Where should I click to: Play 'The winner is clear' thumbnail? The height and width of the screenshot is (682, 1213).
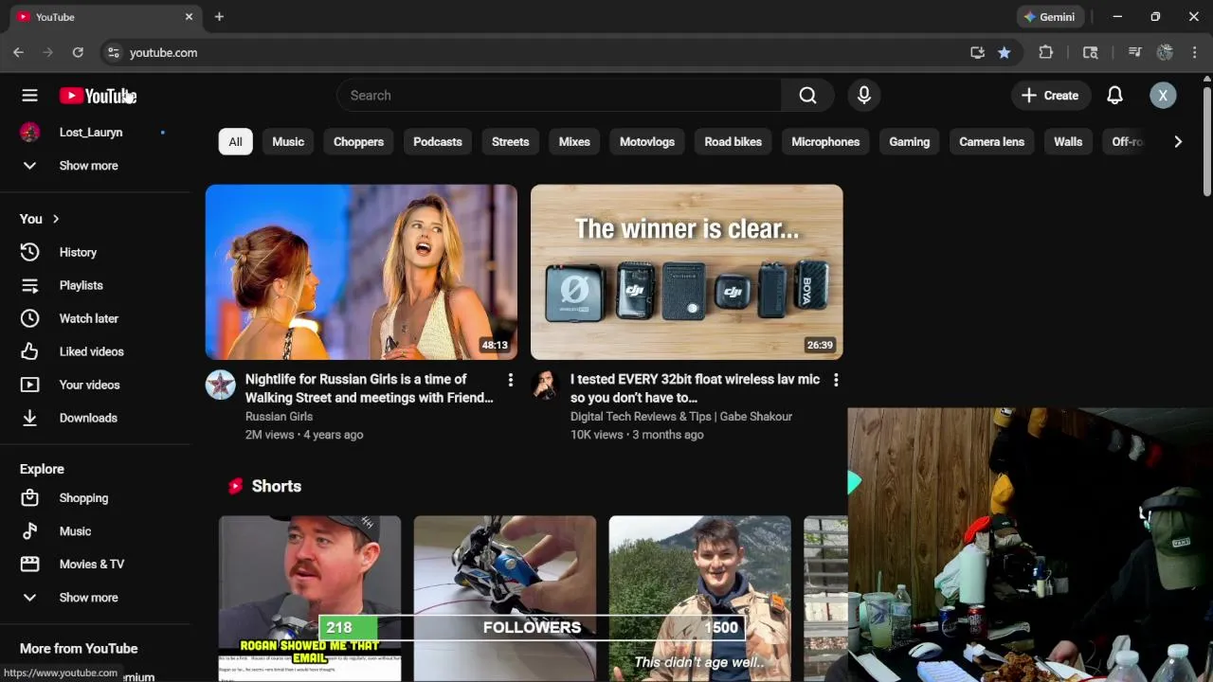(x=686, y=272)
